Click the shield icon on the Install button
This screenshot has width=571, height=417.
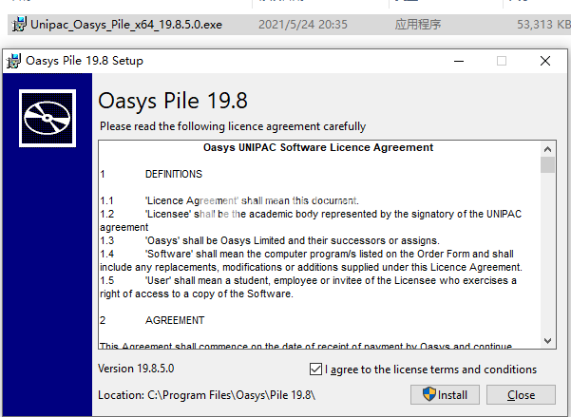pyautogui.click(x=429, y=394)
